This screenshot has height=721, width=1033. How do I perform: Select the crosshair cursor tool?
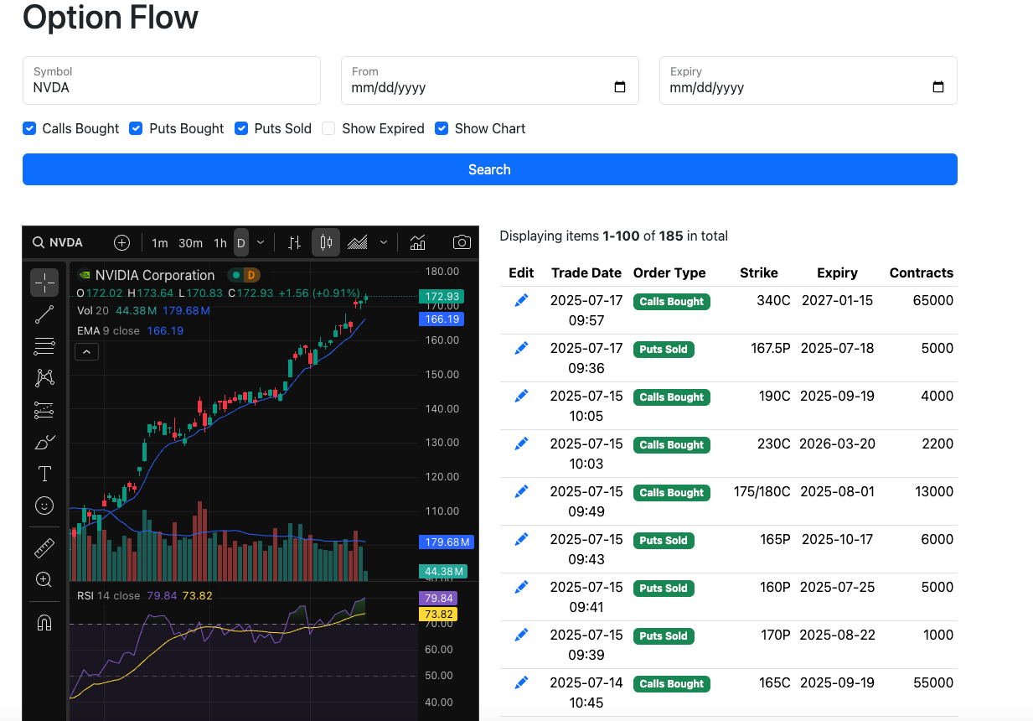tap(44, 283)
